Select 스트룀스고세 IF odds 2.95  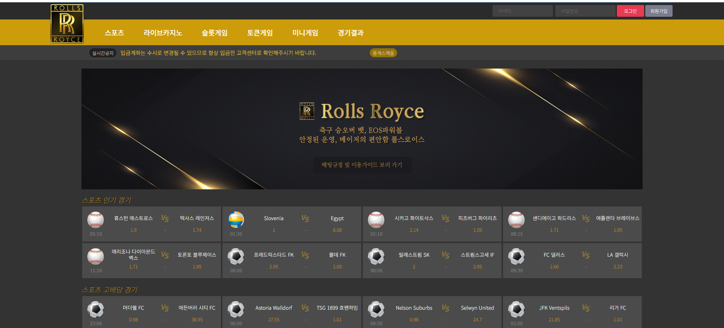pos(477,267)
